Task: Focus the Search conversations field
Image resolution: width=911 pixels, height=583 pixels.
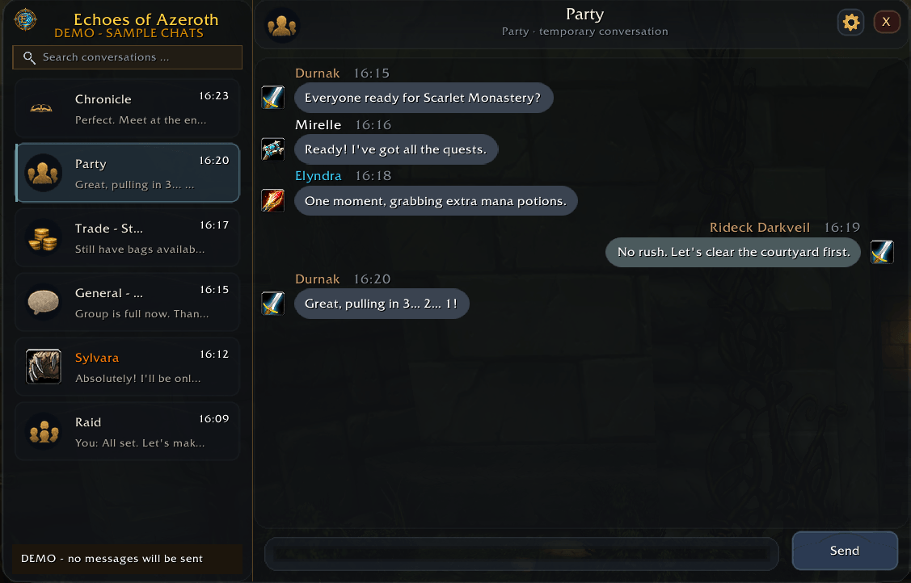Action: click(127, 57)
